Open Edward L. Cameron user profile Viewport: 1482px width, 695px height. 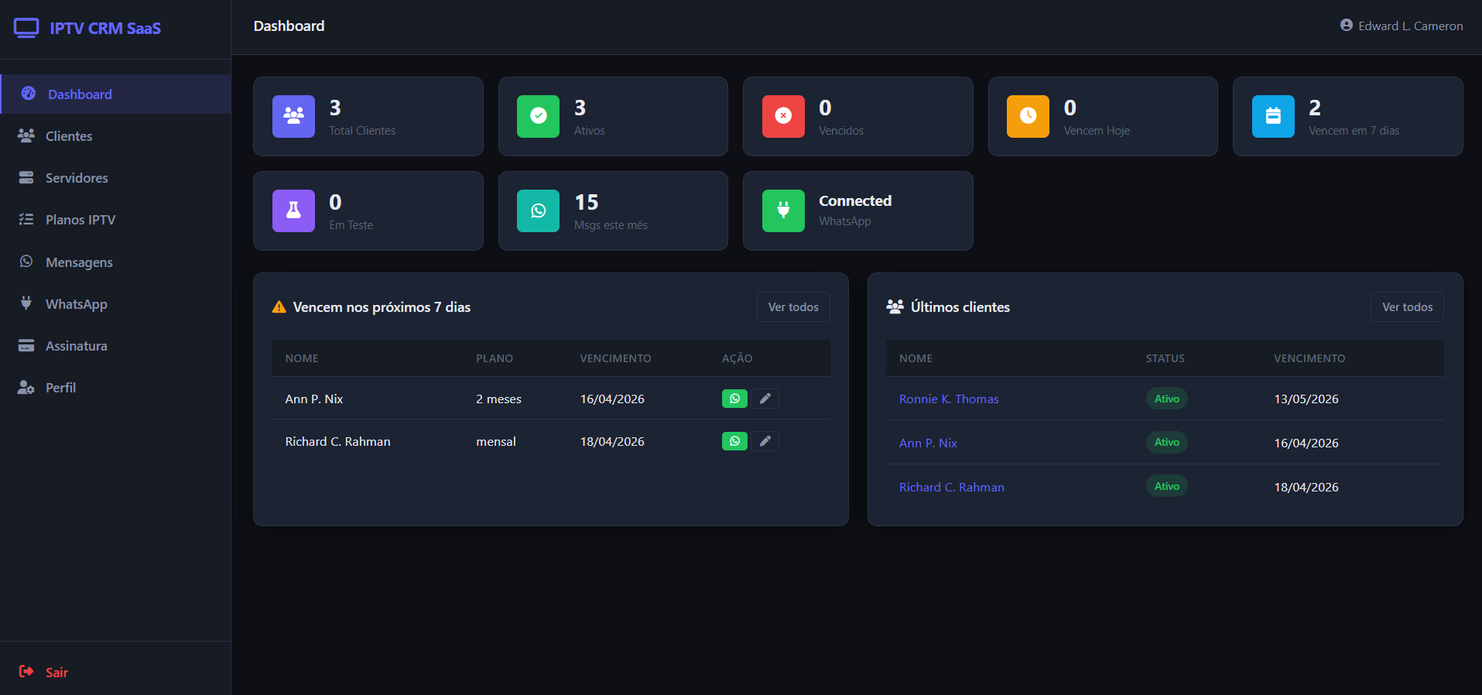coord(1402,26)
